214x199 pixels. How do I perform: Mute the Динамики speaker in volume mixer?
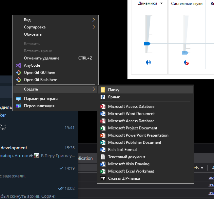[x=148, y=62]
